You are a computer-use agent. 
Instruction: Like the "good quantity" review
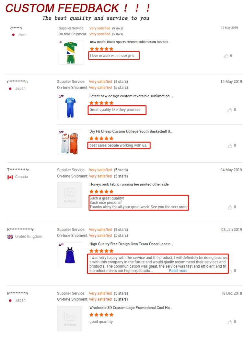tap(230, 322)
